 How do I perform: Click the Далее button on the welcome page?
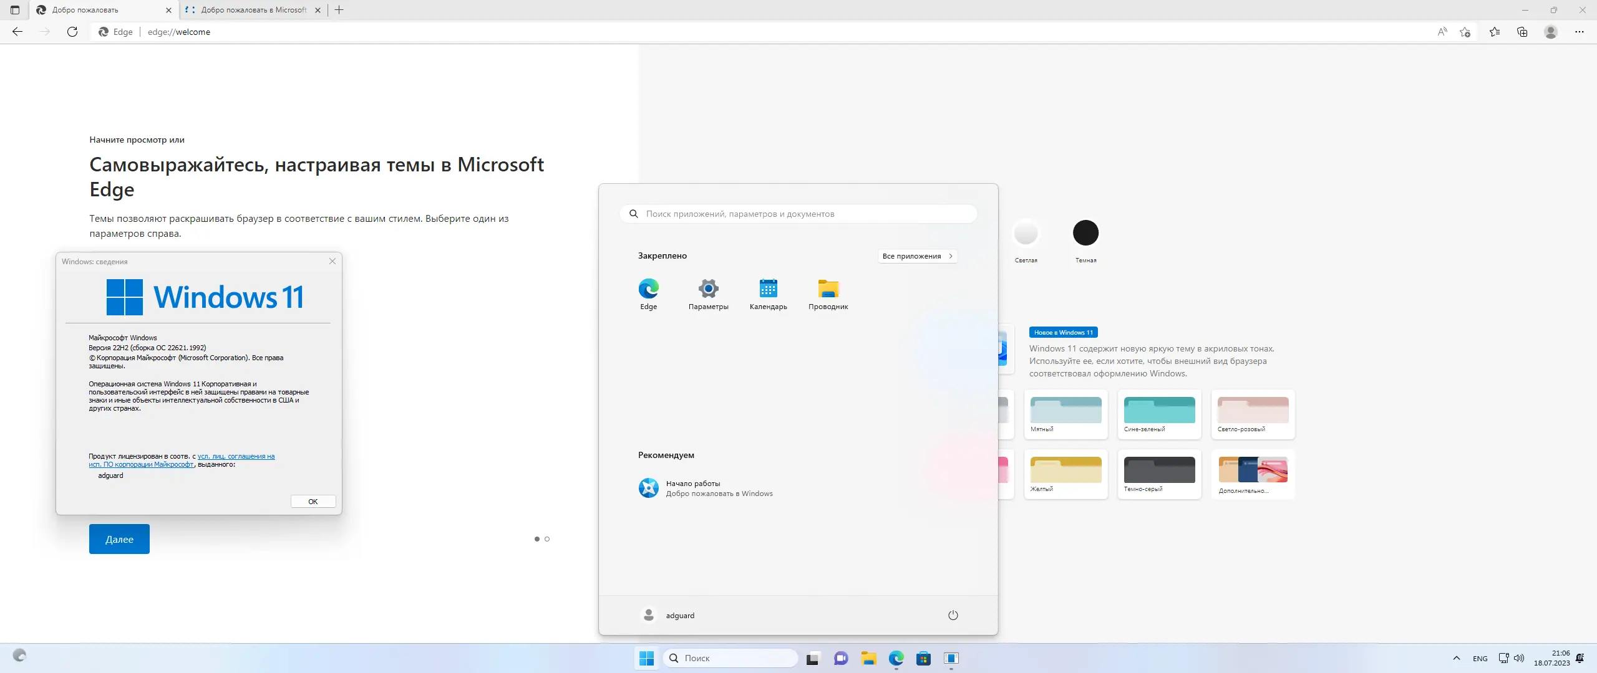click(119, 539)
